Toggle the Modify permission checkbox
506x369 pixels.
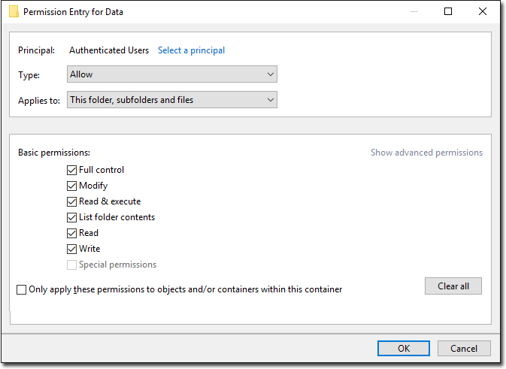click(71, 186)
